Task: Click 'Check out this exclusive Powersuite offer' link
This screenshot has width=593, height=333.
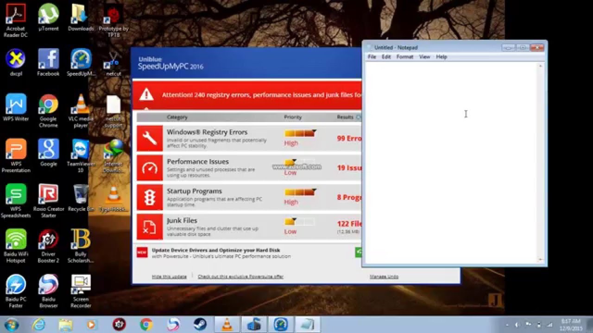Action: coord(240,277)
